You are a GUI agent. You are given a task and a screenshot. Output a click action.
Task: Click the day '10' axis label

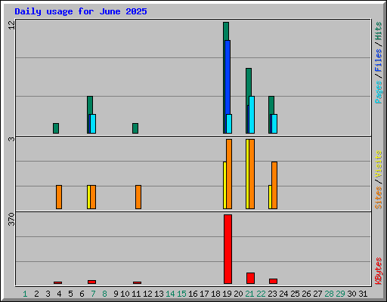tap(125, 294)
